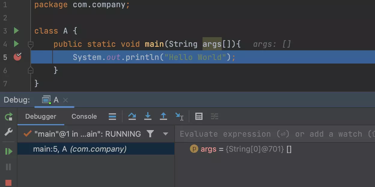Viewport: 375px width, 187px height.
Task: Show execution point icon
Action: [112, 117]
